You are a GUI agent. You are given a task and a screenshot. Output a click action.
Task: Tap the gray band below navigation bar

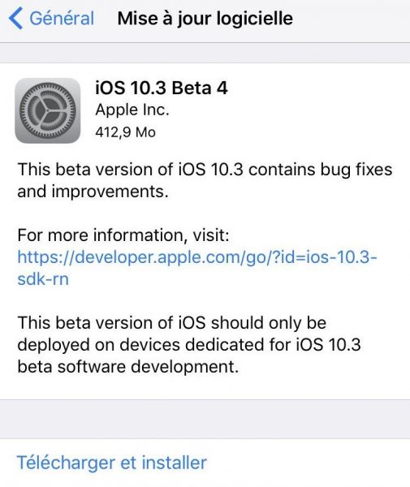205,53
